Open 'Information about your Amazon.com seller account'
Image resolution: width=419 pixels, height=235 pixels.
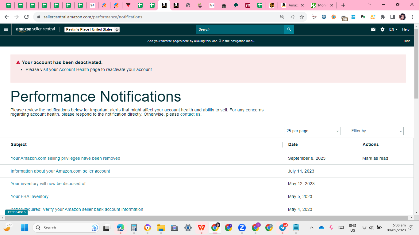[60, 171]
